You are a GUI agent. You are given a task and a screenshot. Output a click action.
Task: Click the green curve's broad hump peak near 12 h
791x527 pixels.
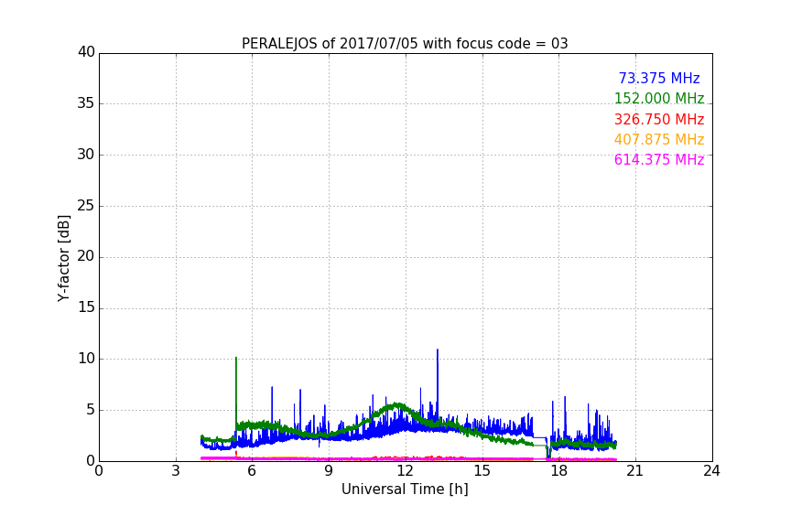tap(396, 404)
